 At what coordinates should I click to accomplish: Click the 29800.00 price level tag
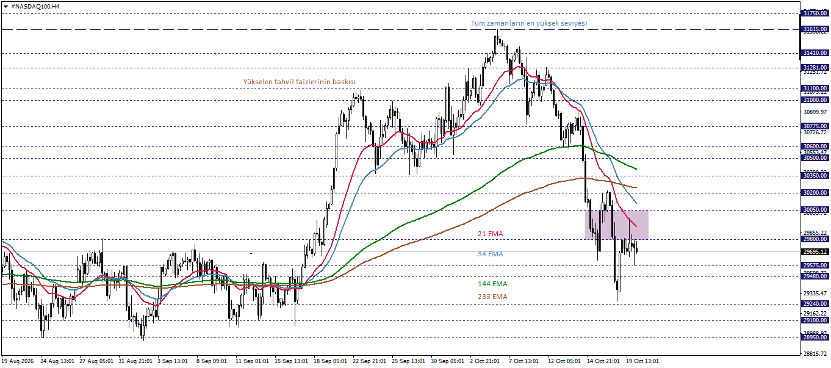tap(815, 239)
